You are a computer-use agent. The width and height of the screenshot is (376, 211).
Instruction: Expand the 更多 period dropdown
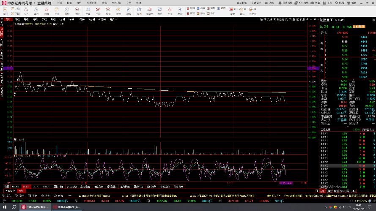113,19
